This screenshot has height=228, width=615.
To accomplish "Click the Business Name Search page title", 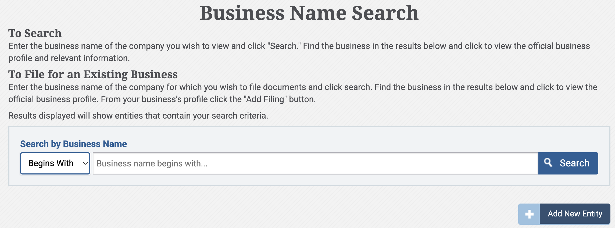I will point(309,13).
